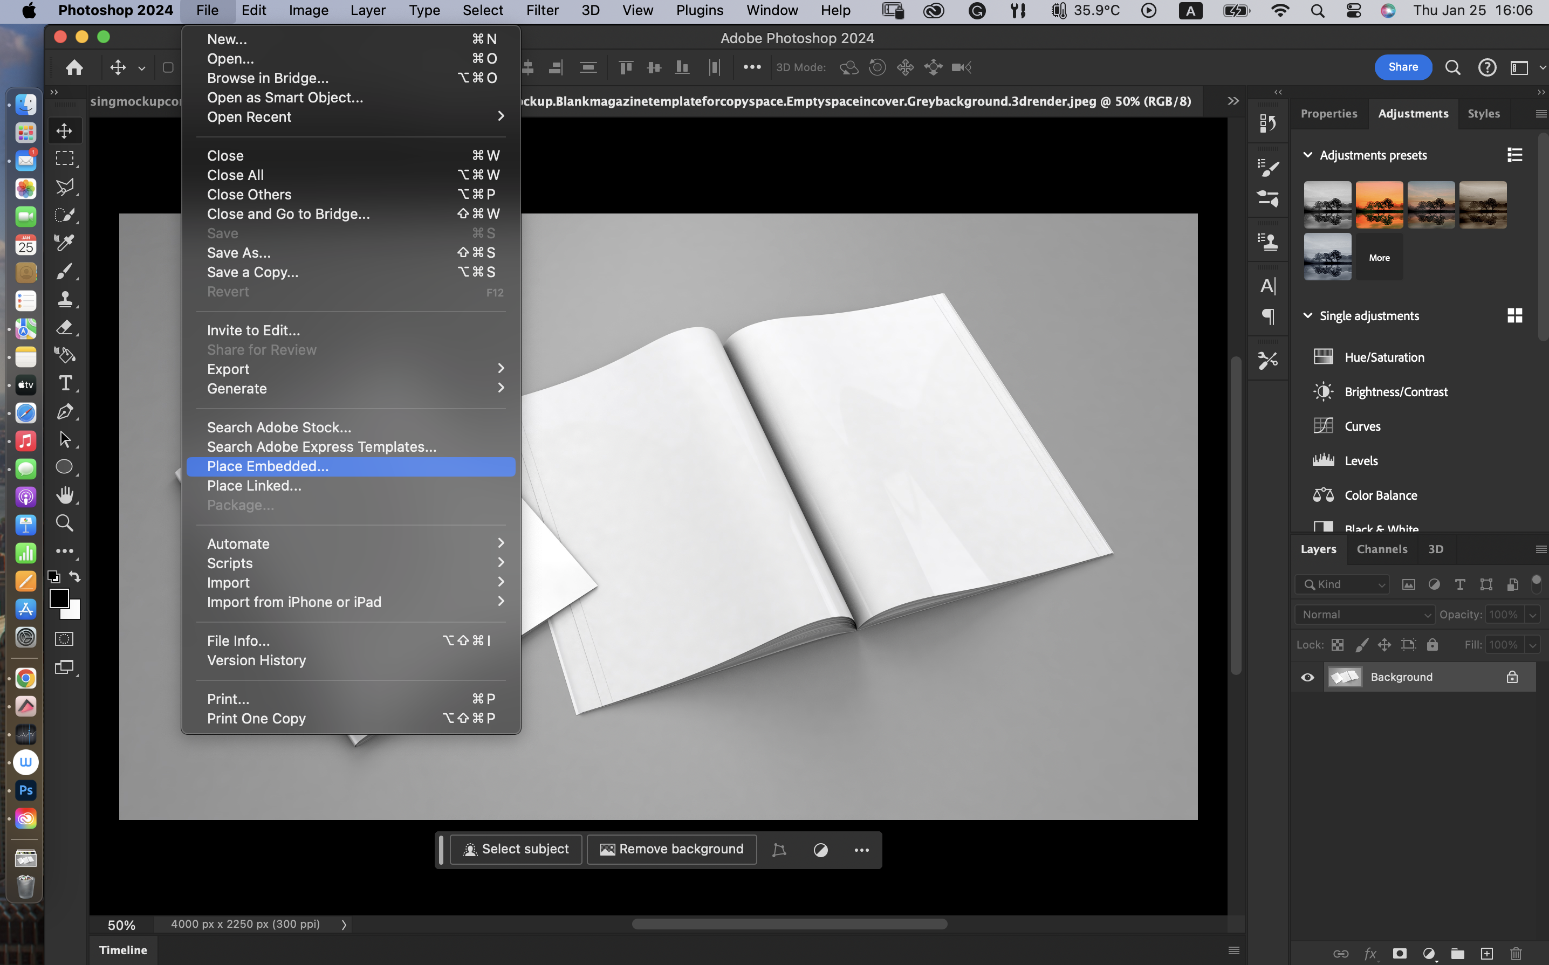Select the Clone Stamp tool

(x=65, y=299)
